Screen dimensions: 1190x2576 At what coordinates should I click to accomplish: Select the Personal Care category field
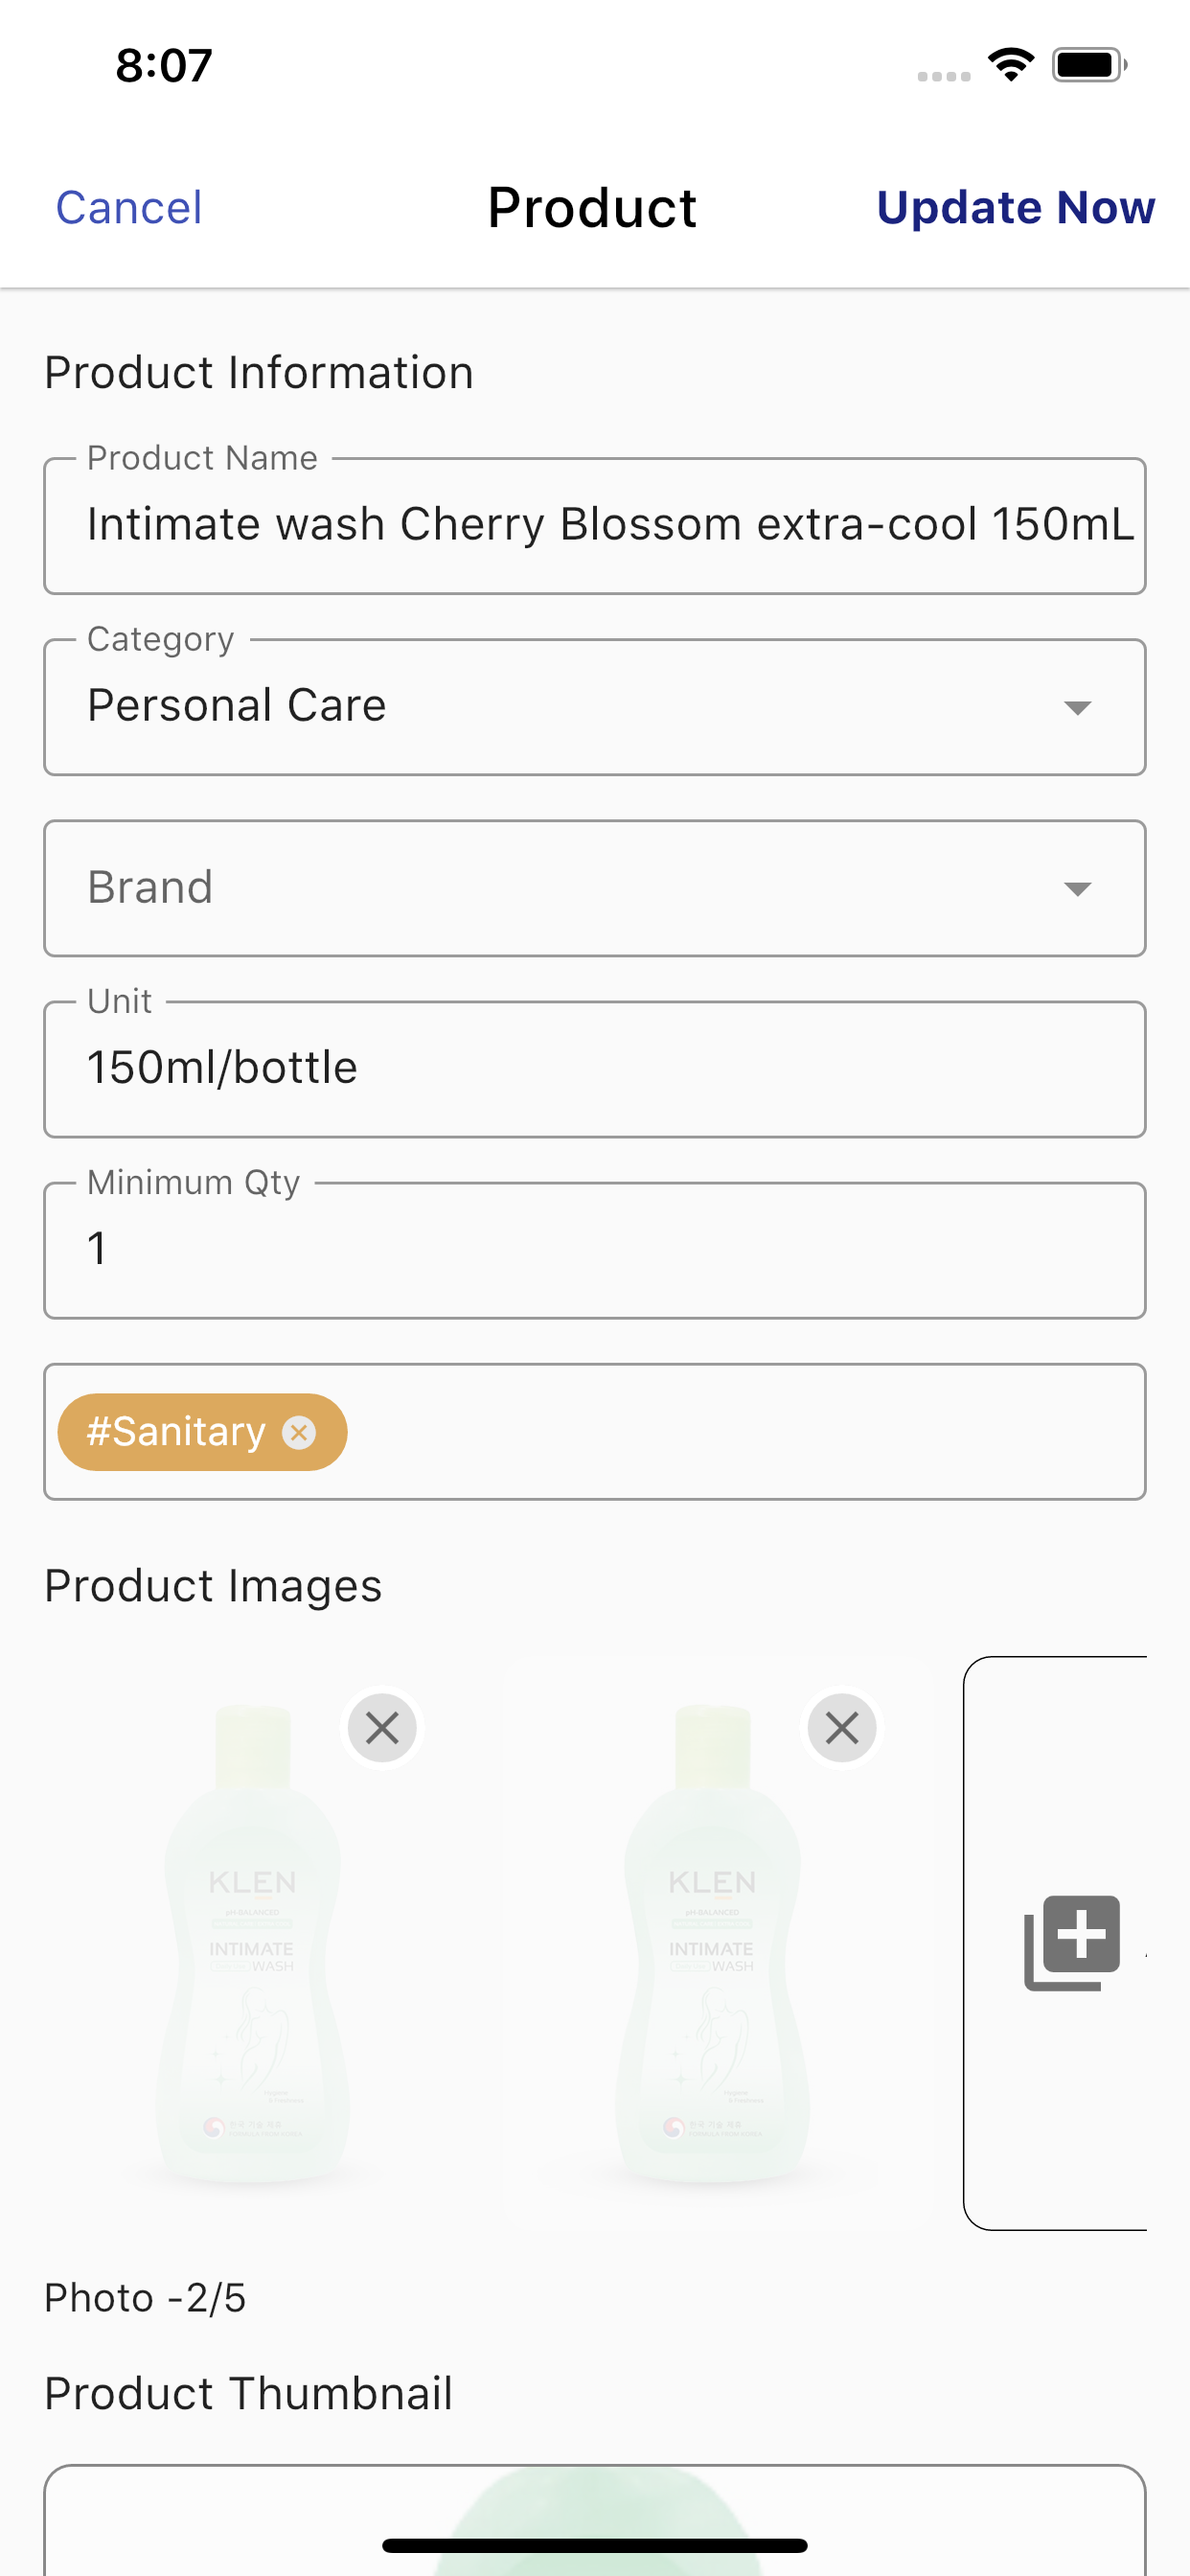point(594,707)
